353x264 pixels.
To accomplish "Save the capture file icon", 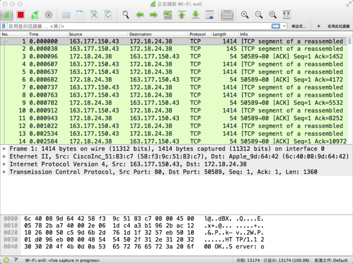I will point(80,15).
